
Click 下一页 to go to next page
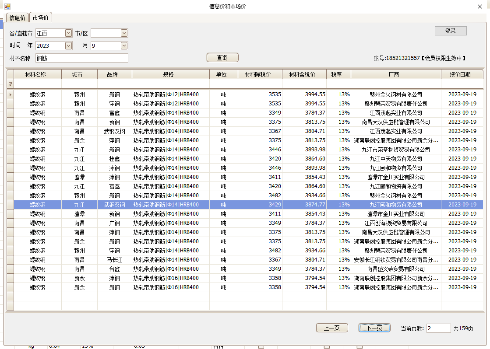(x=374, y=328)
